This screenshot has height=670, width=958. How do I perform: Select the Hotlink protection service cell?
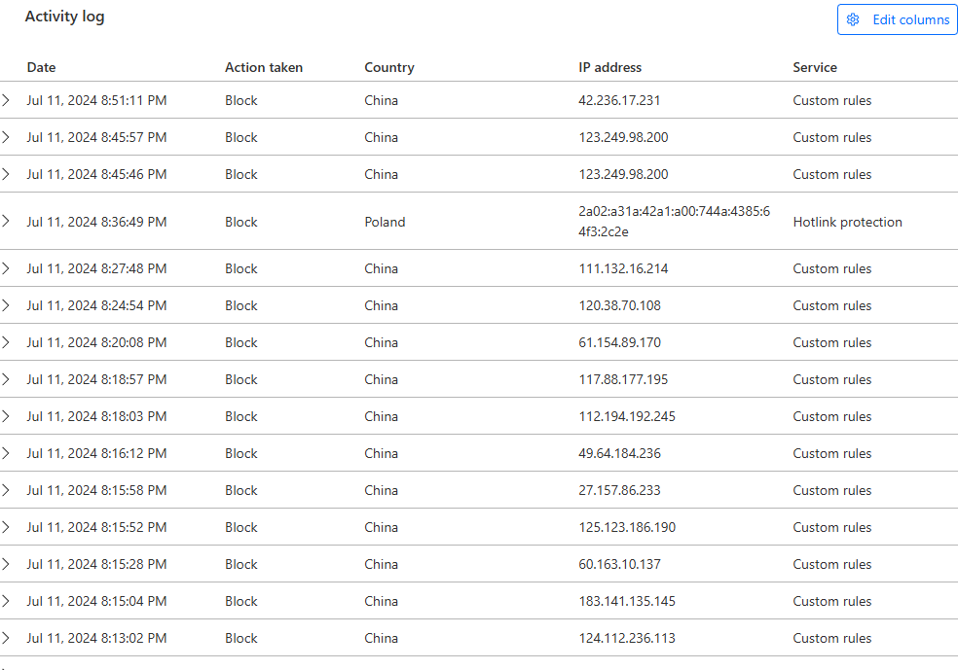pos(847,222)
